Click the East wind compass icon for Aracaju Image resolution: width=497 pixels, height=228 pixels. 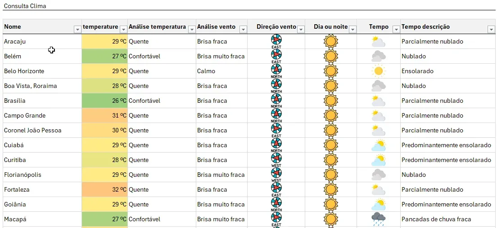276,42
